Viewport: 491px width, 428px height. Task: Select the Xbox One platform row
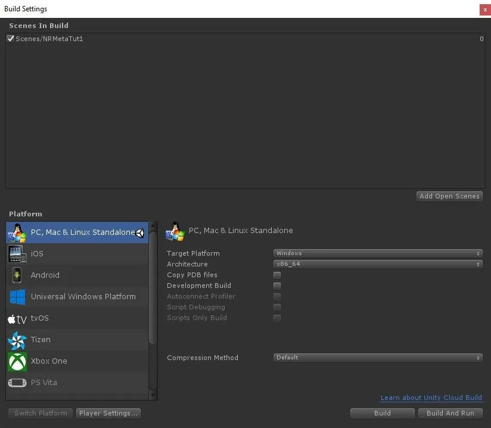point(77,361)
